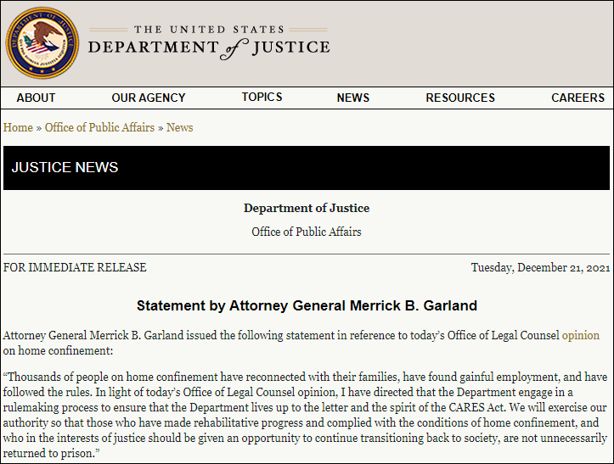Click the Statement by Attorney General Merrick B. Garland title
The width and height of the screenshot is (614, 464).
point(307,305)
